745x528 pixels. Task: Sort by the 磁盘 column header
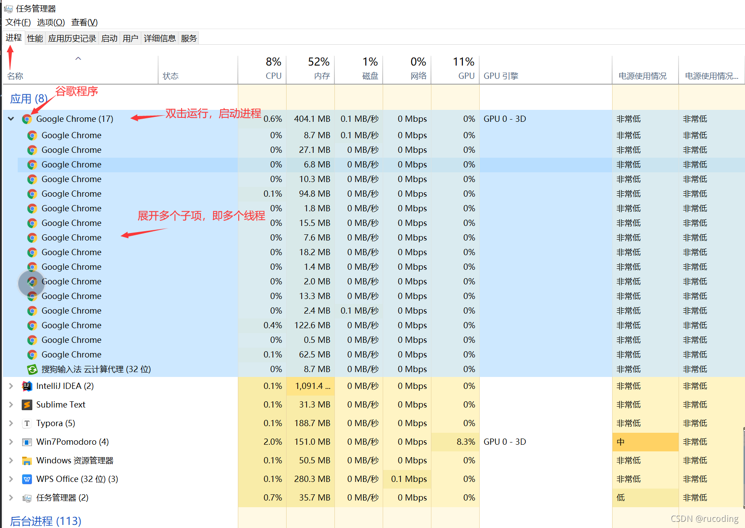click(x=359, y=70)
